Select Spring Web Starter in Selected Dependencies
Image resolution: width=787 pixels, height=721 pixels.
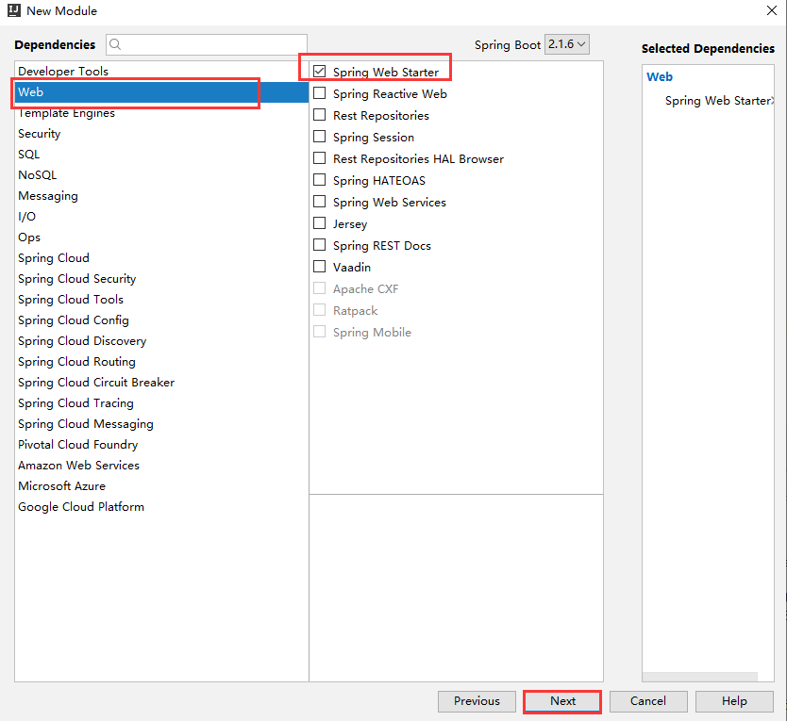tap(717, 101)
